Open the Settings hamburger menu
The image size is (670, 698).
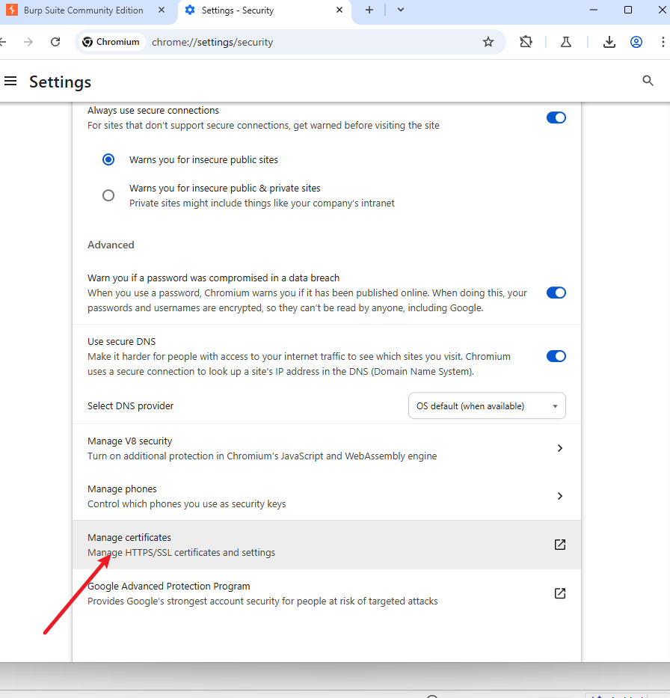pyautogui.click(x=10, y=81)
